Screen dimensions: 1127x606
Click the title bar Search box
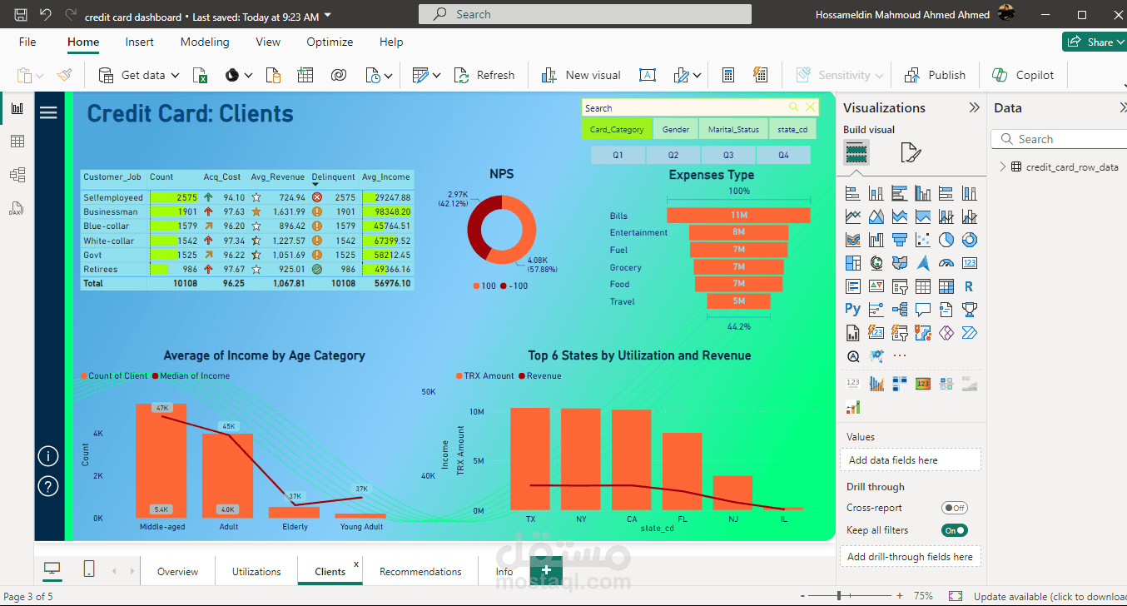[x=584, y=14]
